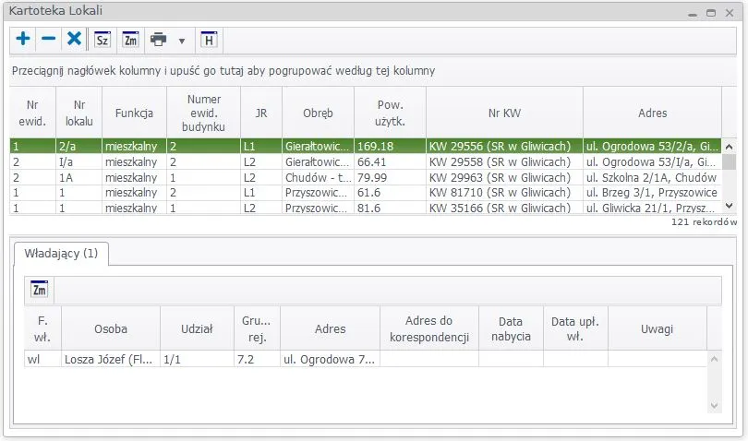Select the owner row Losza Józef
The width and height of the screenshot is (748, 441).
point(109,360)
